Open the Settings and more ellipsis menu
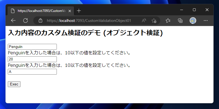 pos(206,21)
